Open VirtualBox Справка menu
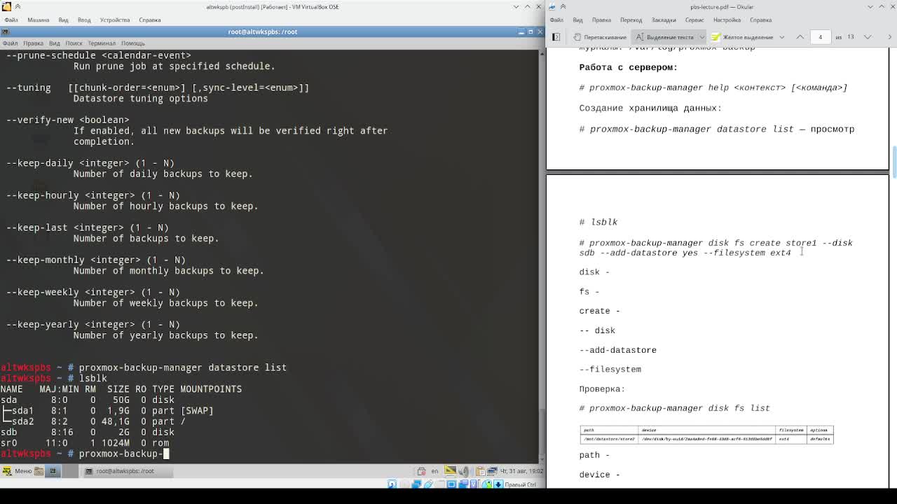The width and height of the screenshot is (897, 504). point(149,20)
